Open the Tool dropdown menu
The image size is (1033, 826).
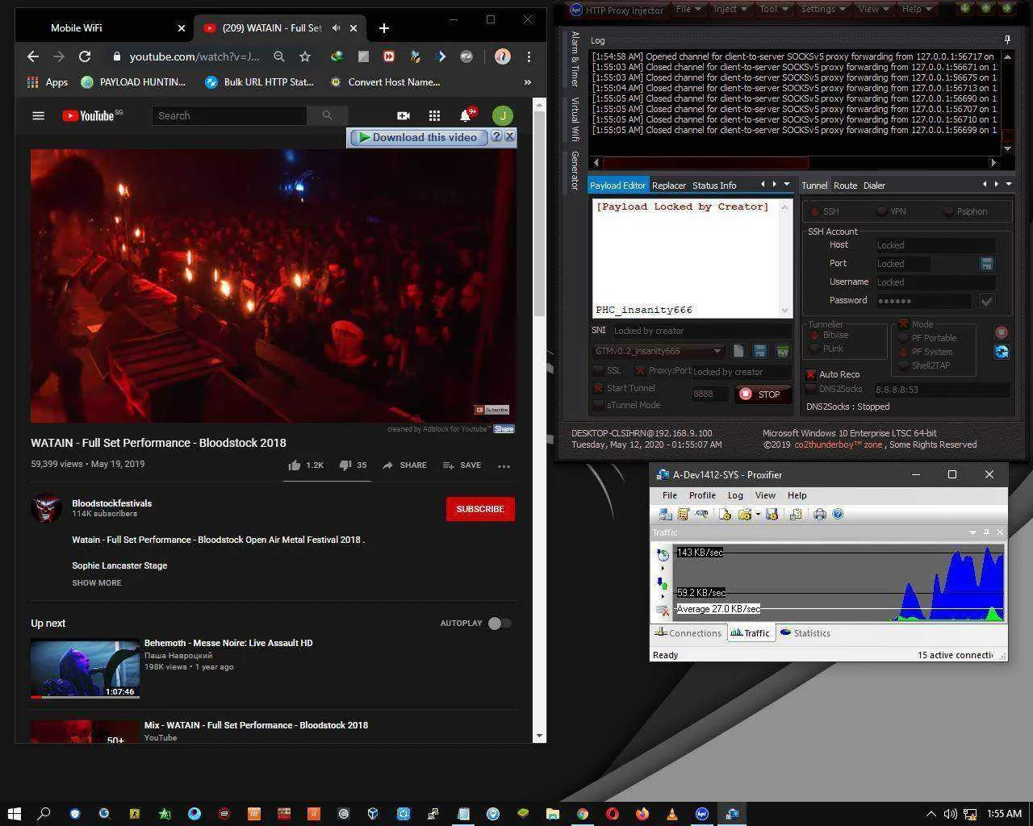(772, 9)
